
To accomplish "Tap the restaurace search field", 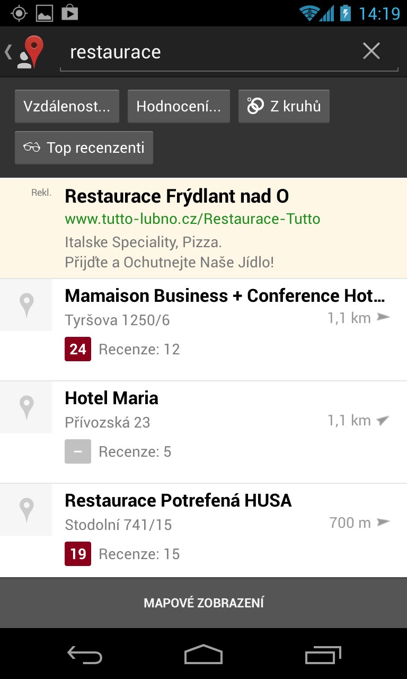I will [x=212, y=52].
